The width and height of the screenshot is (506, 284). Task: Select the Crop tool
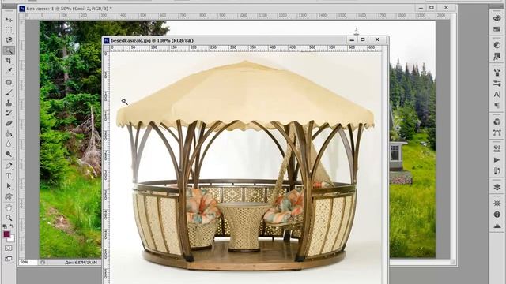click(x=9, y=61)
